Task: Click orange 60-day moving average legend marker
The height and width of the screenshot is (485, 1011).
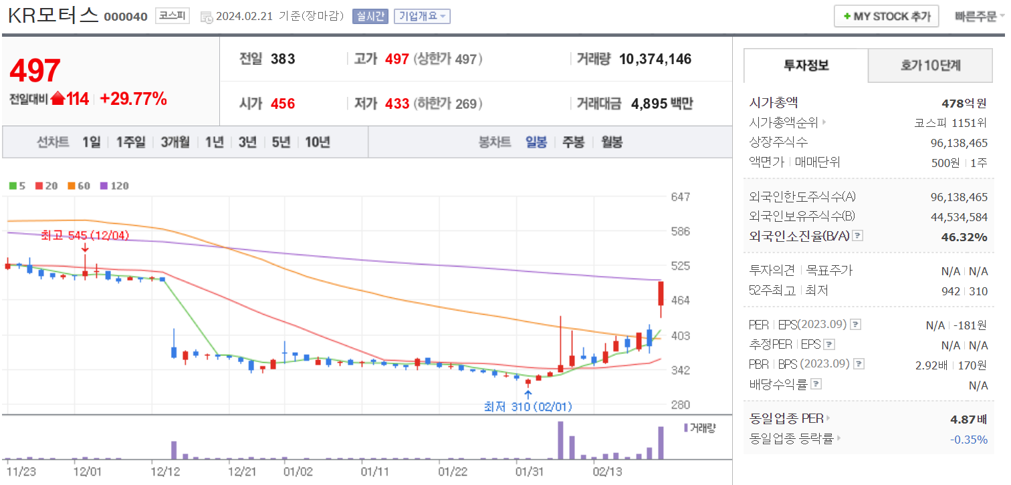Action: coord(71,186)
